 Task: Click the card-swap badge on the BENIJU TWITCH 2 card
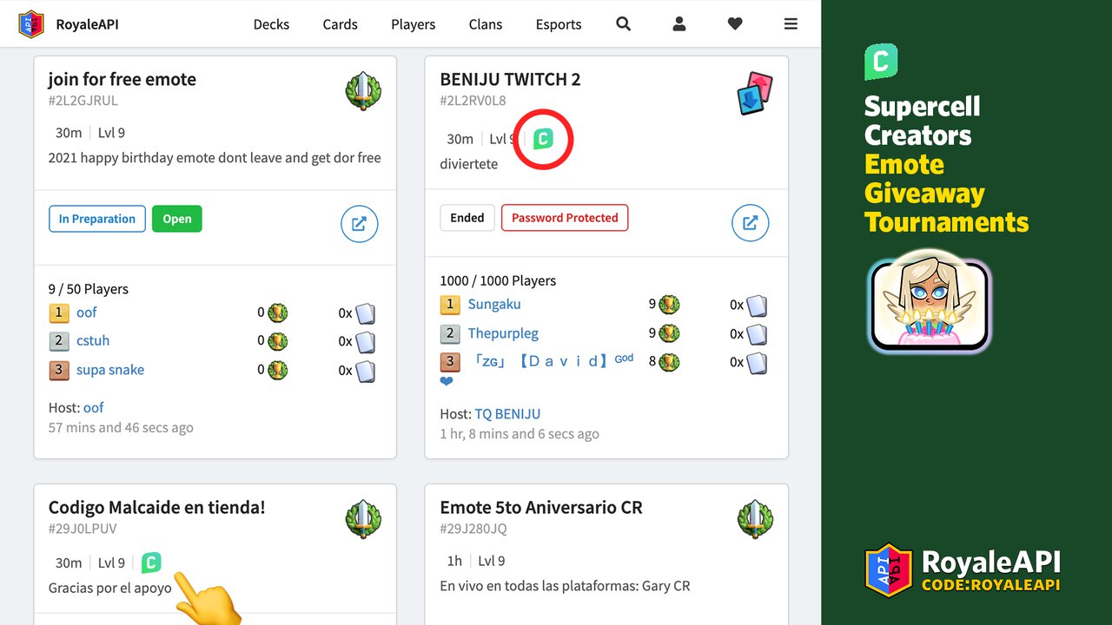tap(754, 93)
